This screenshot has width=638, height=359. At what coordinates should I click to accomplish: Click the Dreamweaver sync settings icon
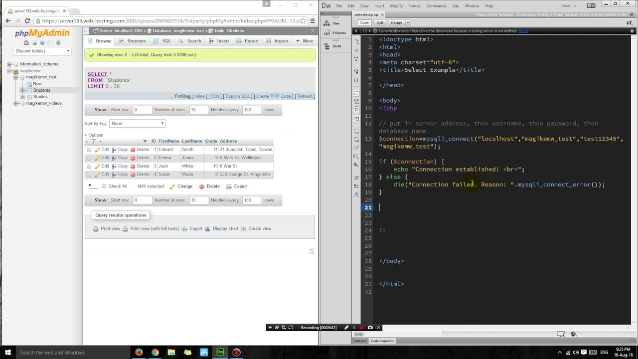[x=591, y=5]
